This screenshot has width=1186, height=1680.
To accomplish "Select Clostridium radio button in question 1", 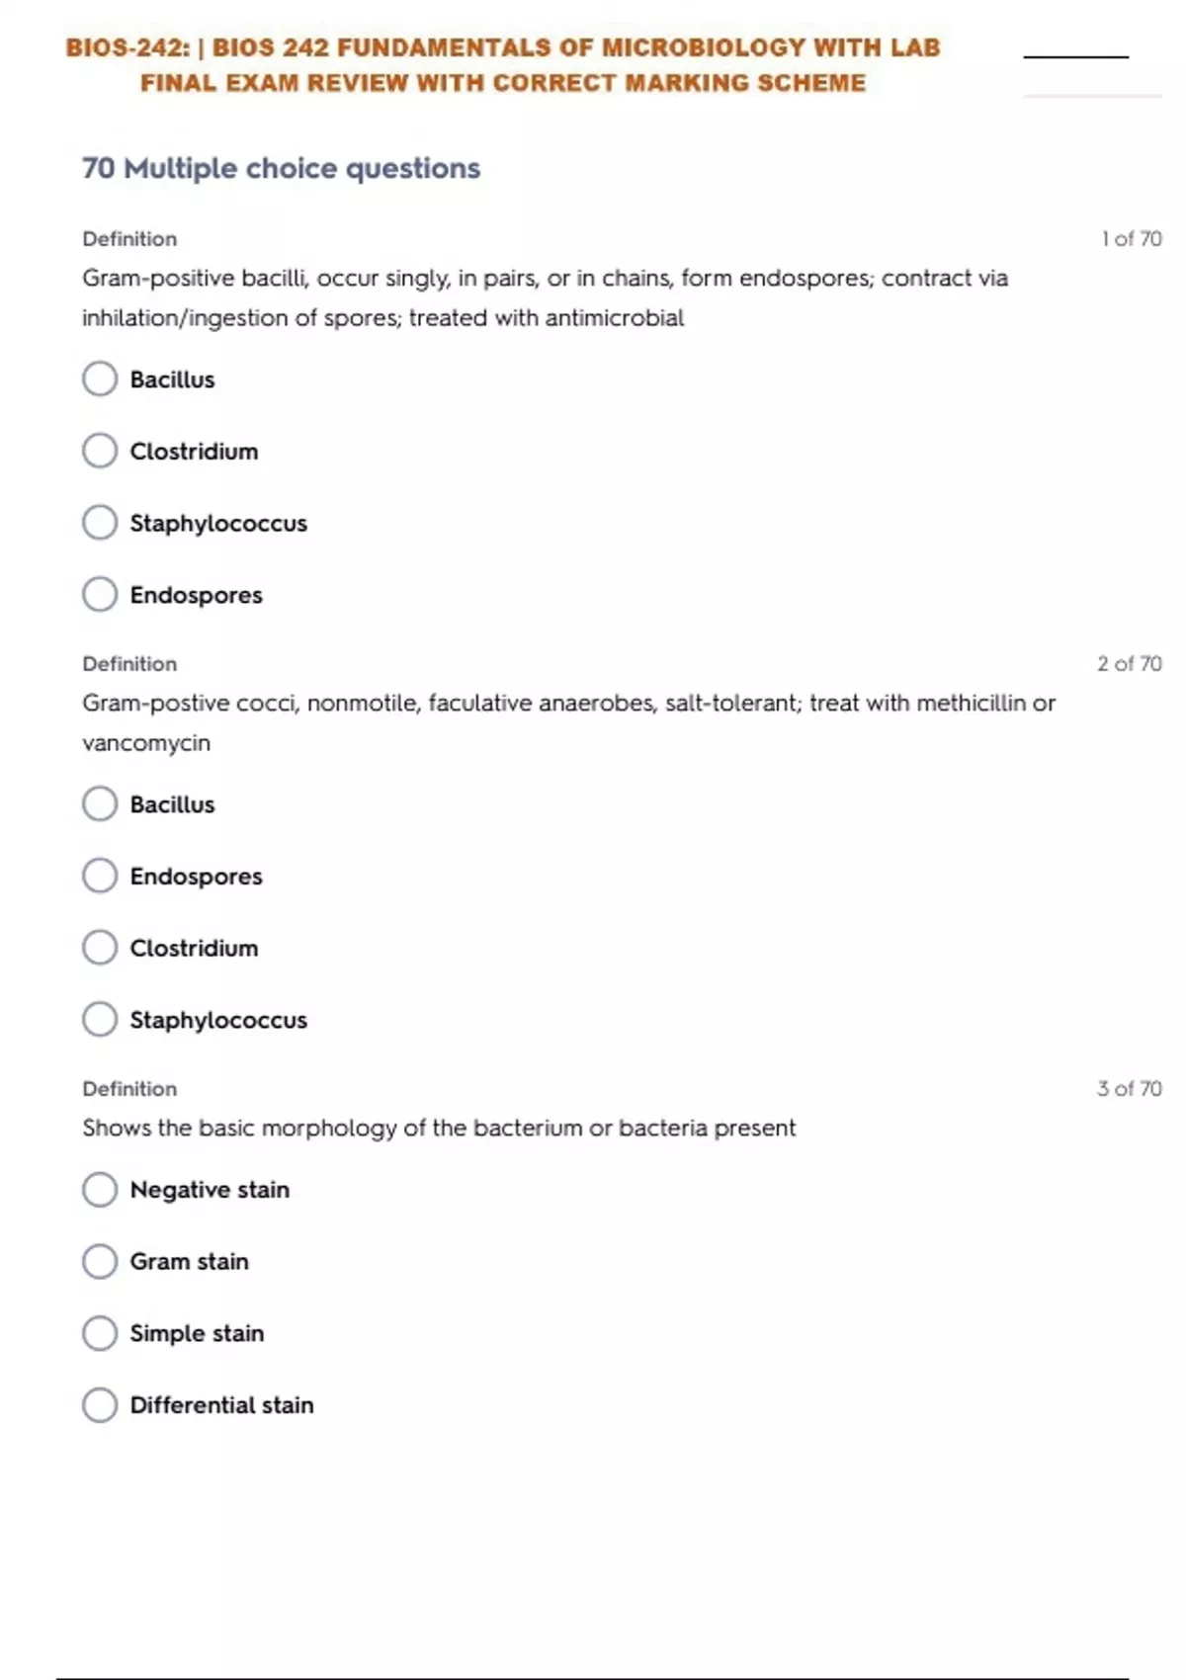I will 100,451.
